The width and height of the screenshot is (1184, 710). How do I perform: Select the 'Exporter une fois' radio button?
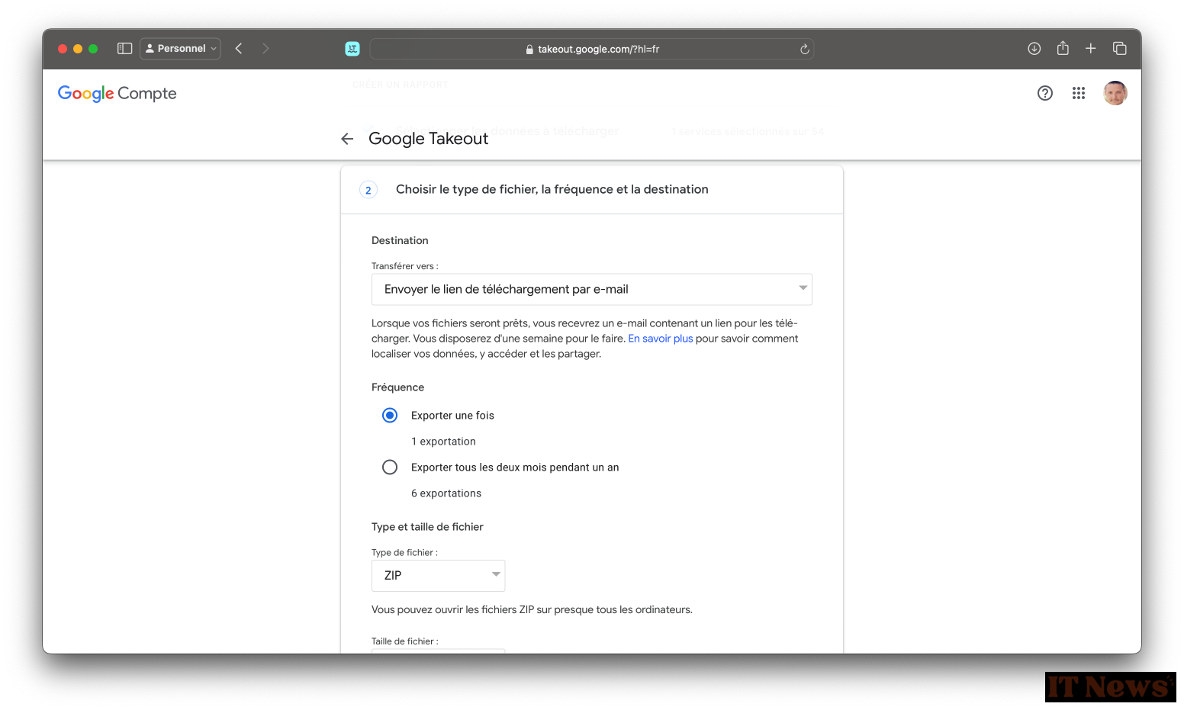390,416
